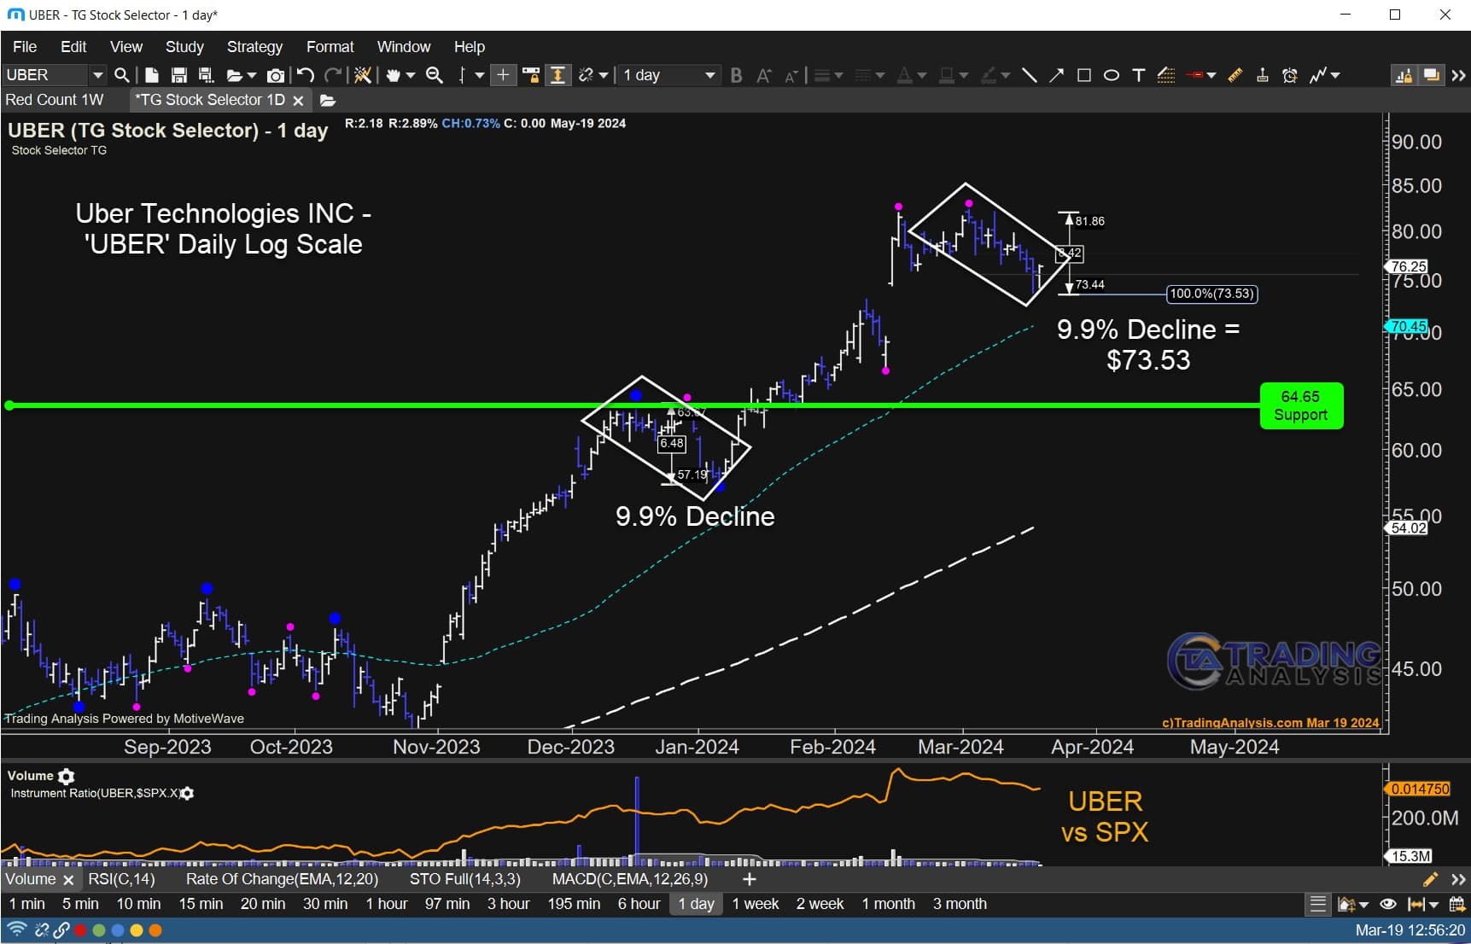The height and width of the screenshot is (944, 1471).
Task: Select the trend line drawing tool
Action: [1030, 75]
